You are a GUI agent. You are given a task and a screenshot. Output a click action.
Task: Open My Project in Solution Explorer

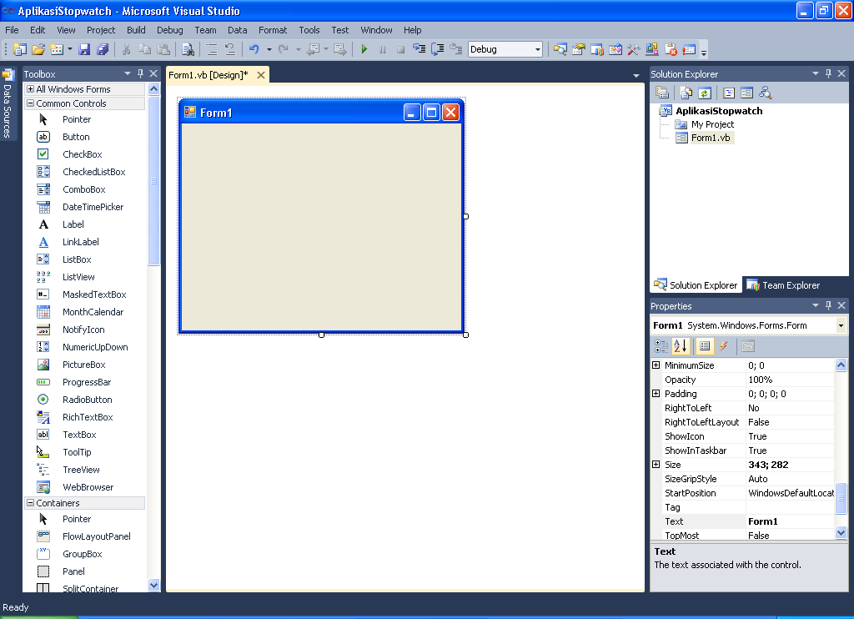712,123
